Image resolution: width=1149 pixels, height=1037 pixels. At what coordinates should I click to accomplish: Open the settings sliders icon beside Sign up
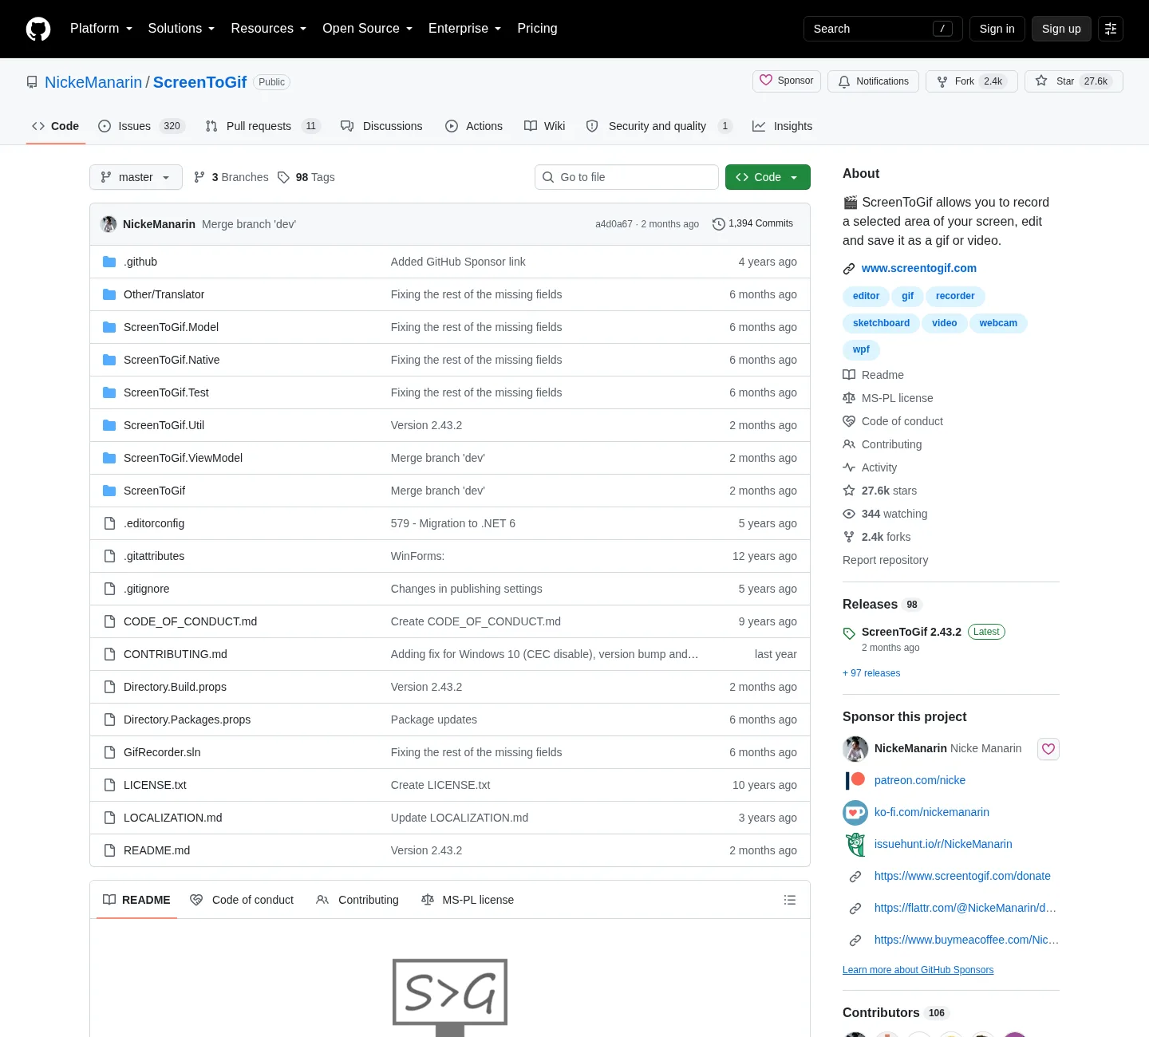[1111, 29]
